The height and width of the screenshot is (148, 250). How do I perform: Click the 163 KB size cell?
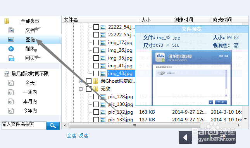pos(147,112)
